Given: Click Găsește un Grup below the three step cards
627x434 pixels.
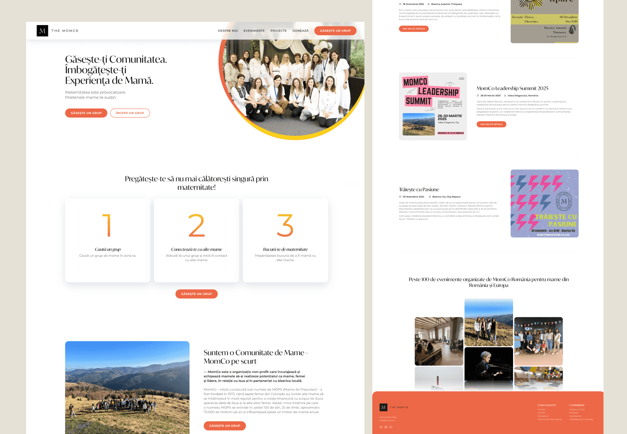Looking at the screenshot, I should click(x=197, y=294).
